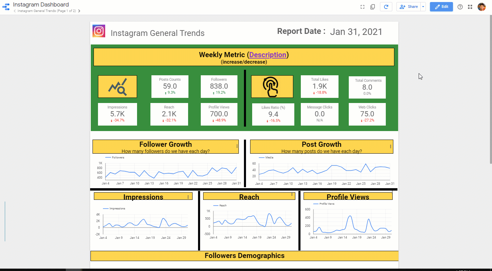Viewport: 492px width, 271px height.
Task: Open the Help menu icon
Action: (460, 7)
